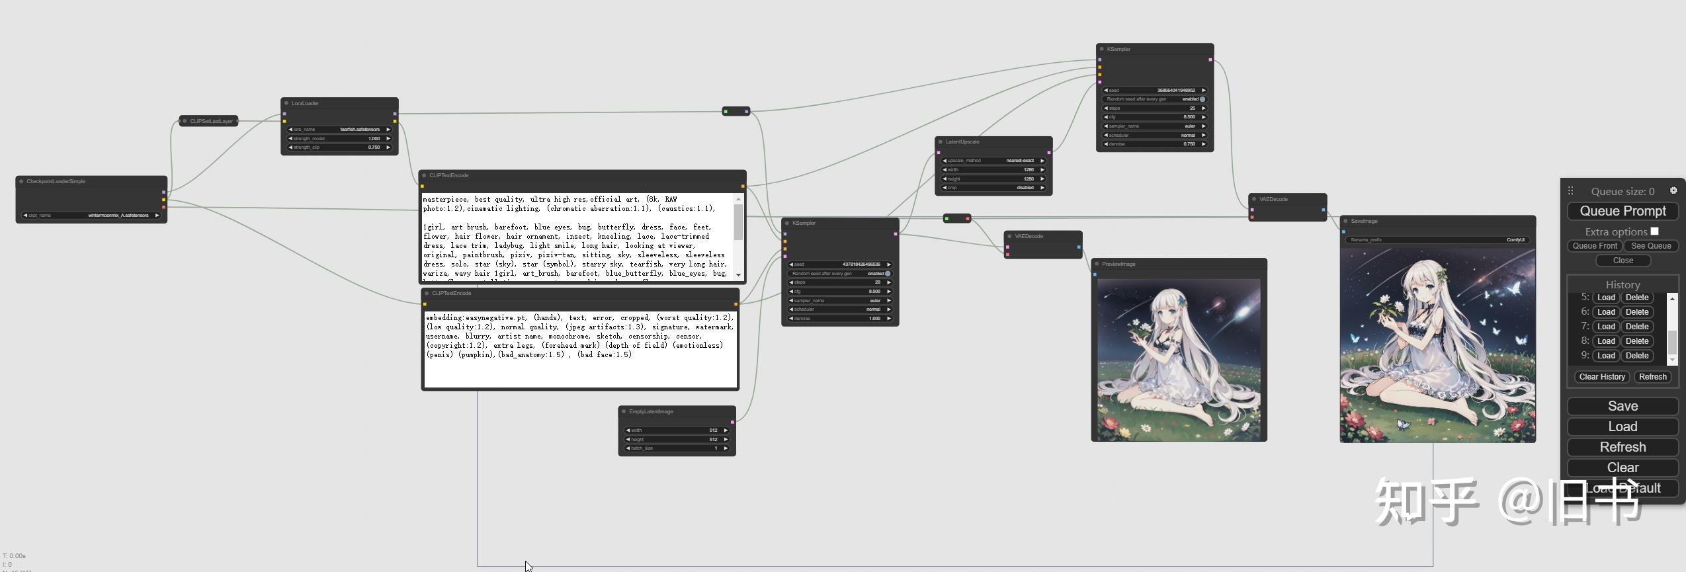This screenshot has width=1686, height=572.
Task: Click the Clear History button
Action: (1602, 377)
